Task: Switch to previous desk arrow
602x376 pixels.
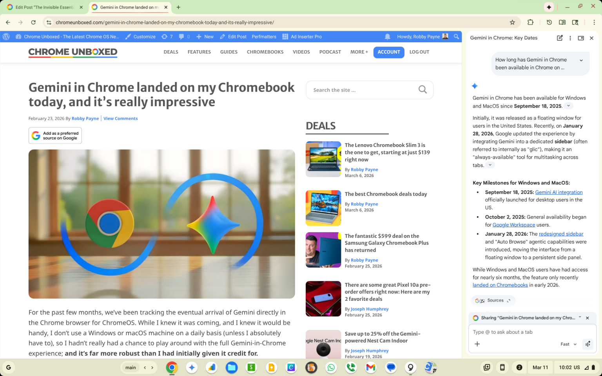Action: click(x=145, y=367)
